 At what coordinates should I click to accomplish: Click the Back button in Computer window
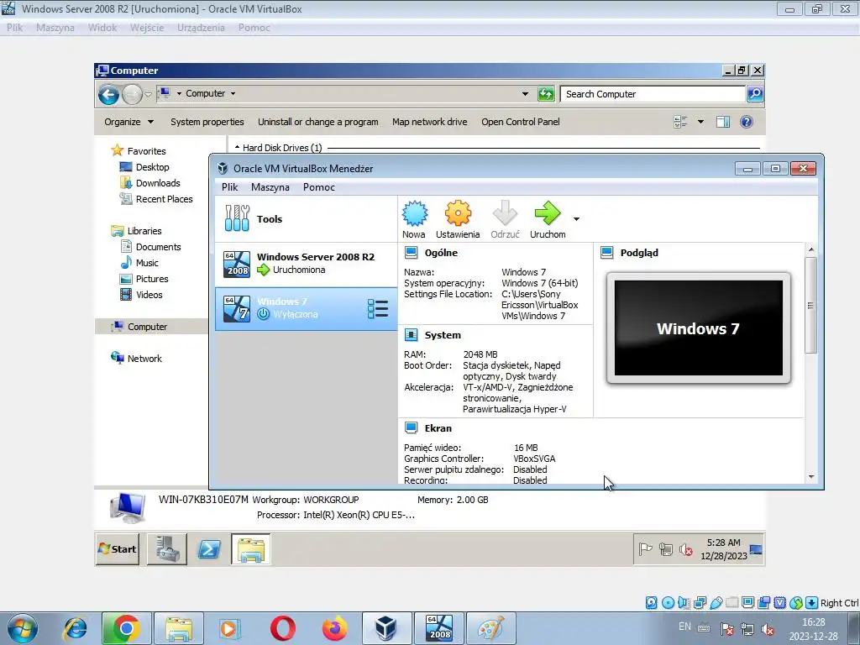pyautogui.click(x=108, y=94)
